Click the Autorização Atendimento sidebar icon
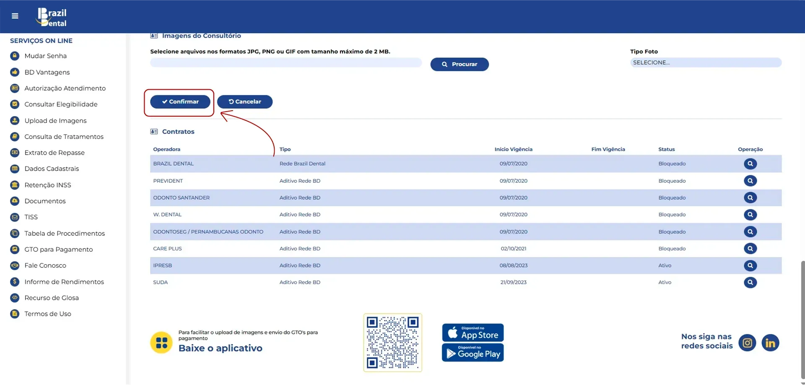Screen dimensions: 805x385 pyautogui.click(x=15, y=88)
